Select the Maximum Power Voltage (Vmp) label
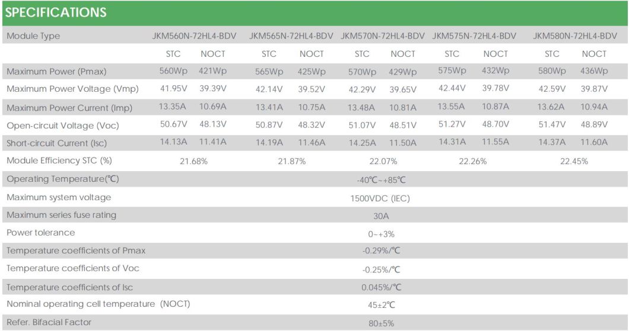The height and width of the screenshot is (331, 629). [x=72, y=89]
